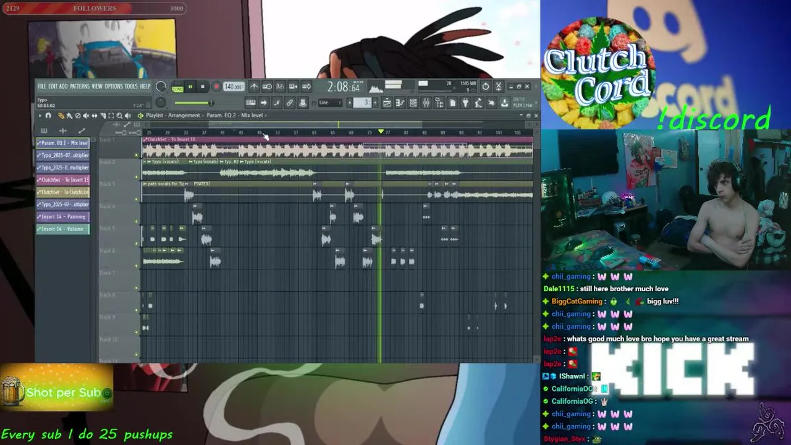Viewport: 791px width, 445px height.
Task: Open the TOOLS menu
Action: pos(131,87)
